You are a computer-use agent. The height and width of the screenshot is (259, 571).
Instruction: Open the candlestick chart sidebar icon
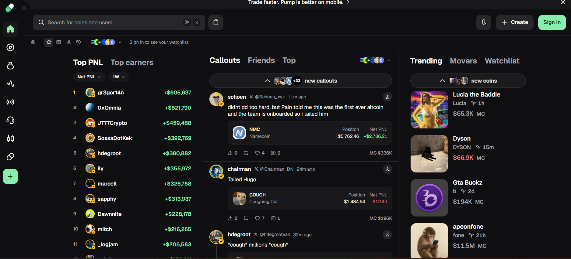click(10, 138)
